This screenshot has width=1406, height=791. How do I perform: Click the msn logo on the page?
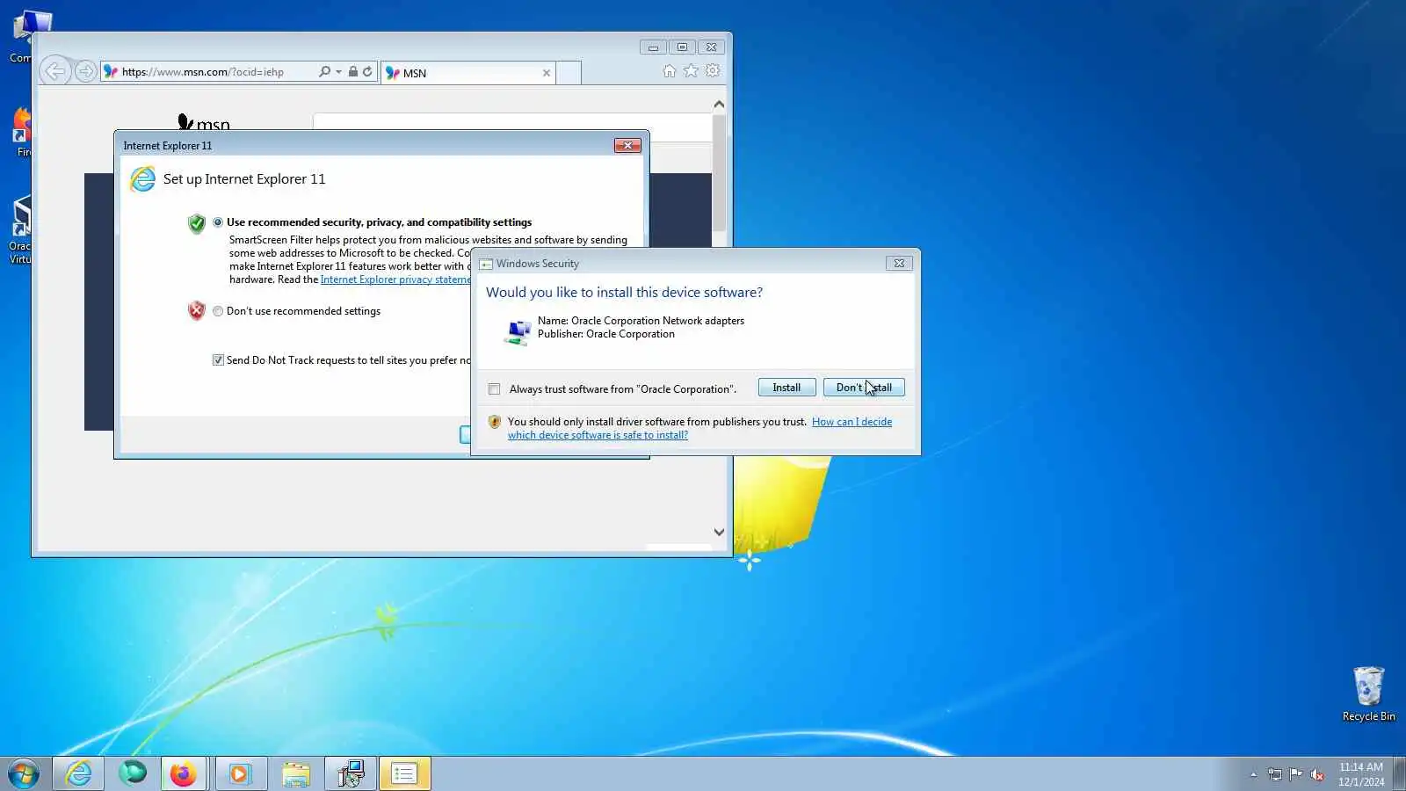point(204,123)
